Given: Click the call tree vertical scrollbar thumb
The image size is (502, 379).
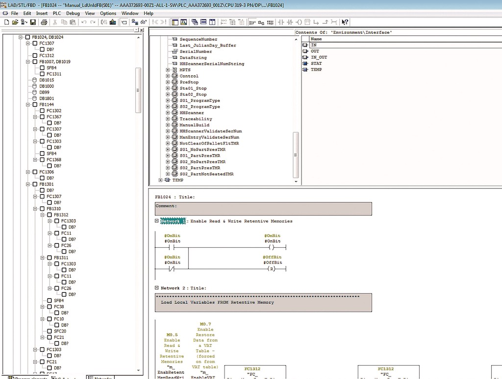Looking at the screenshot, I should coord(138,90).
